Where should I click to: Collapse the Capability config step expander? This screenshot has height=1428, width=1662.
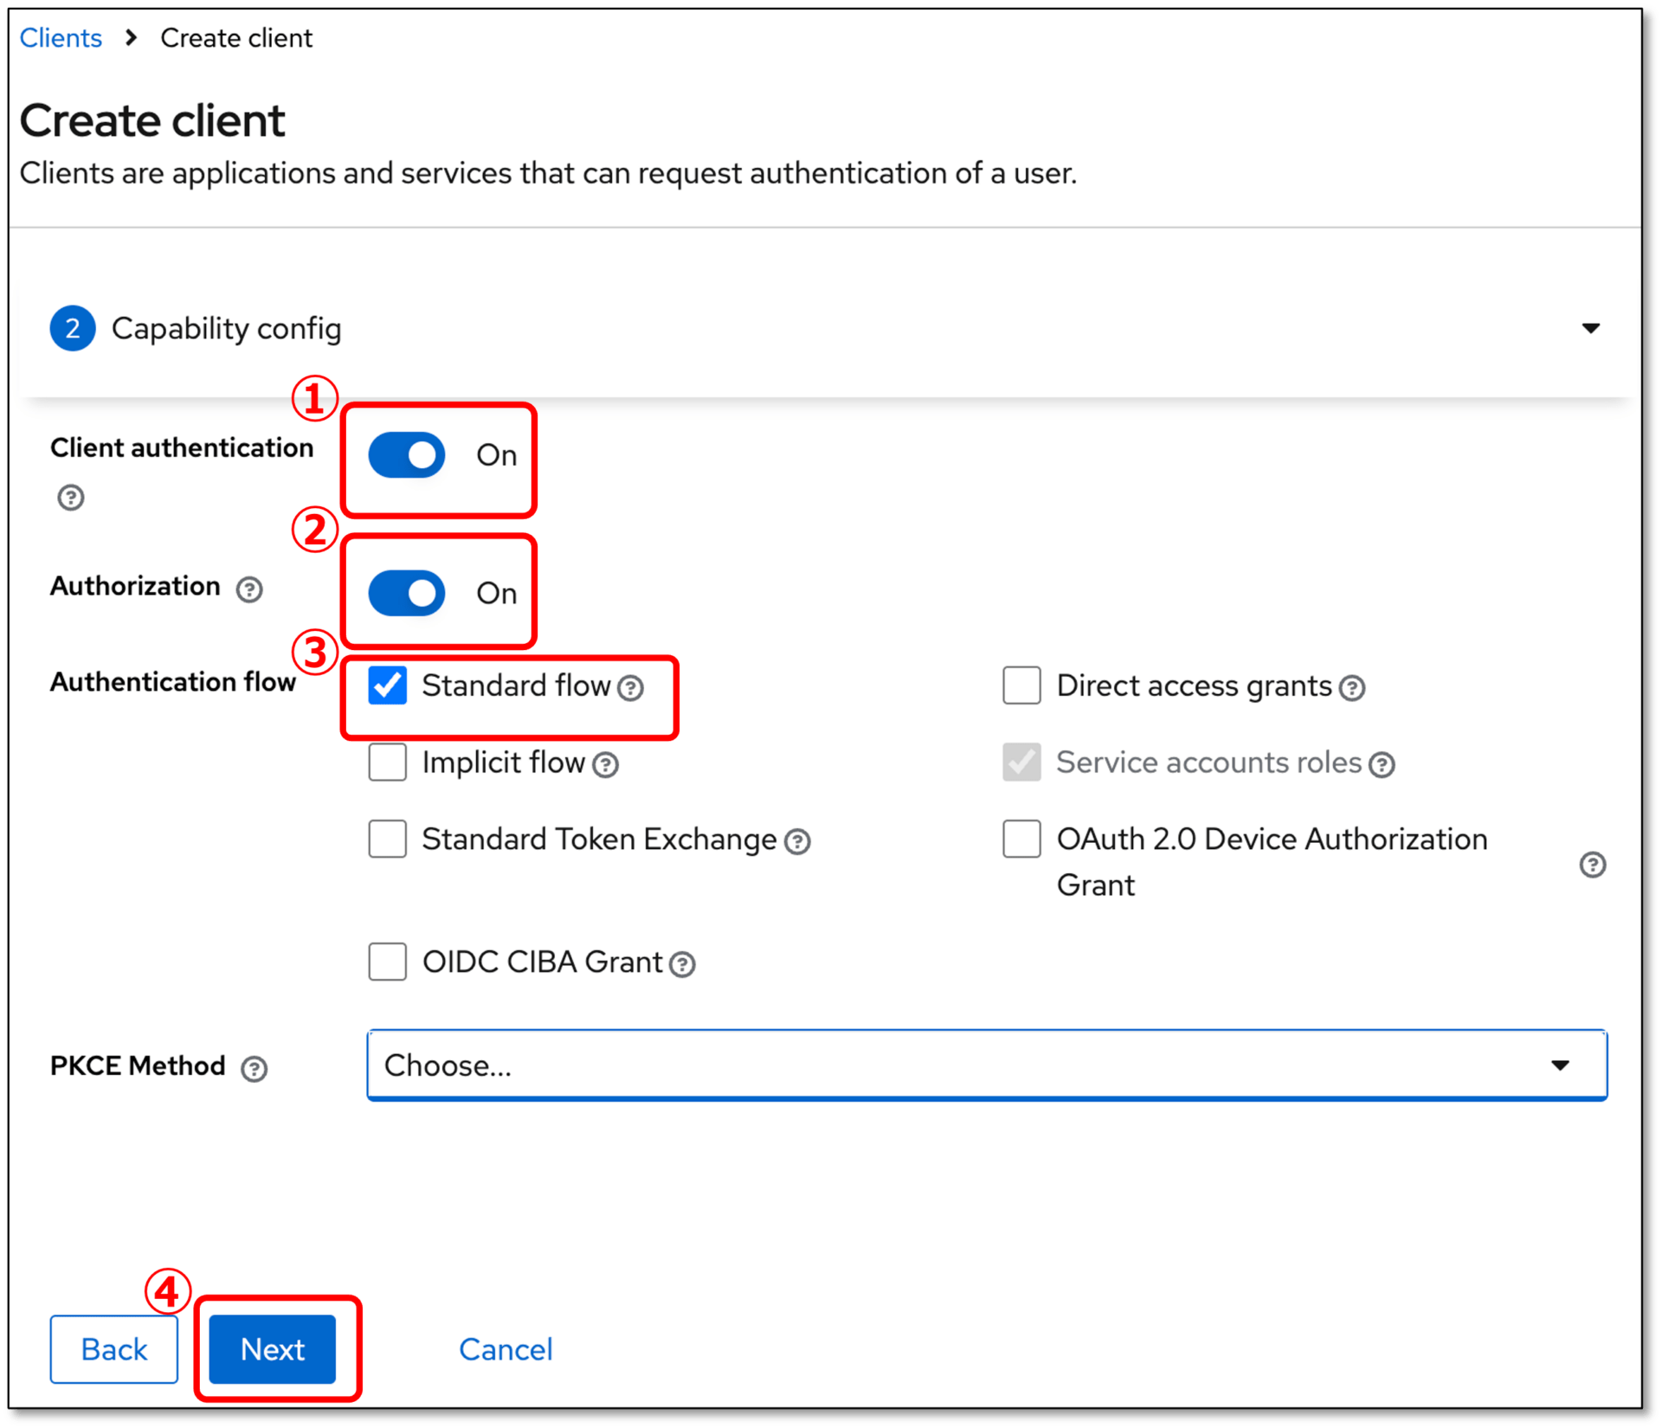pos(1590,328)
